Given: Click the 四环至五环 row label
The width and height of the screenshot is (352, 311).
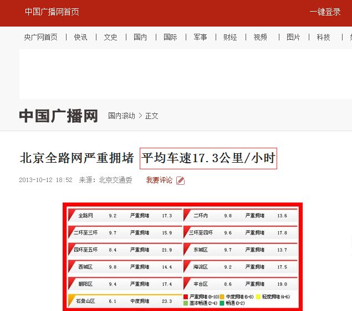Looking at the screenshot, I should (x=85, y=250).
